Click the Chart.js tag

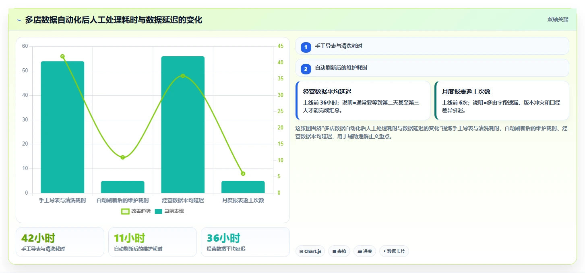(310, 251)
